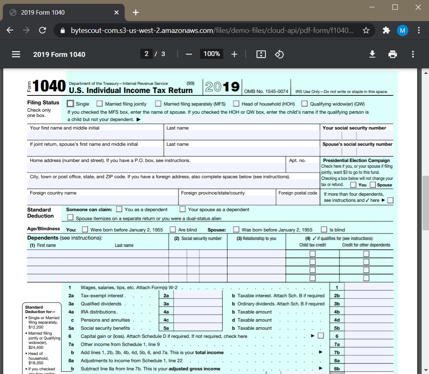Check the Single filing status box

pyautogui.click(x=70, y=104)
